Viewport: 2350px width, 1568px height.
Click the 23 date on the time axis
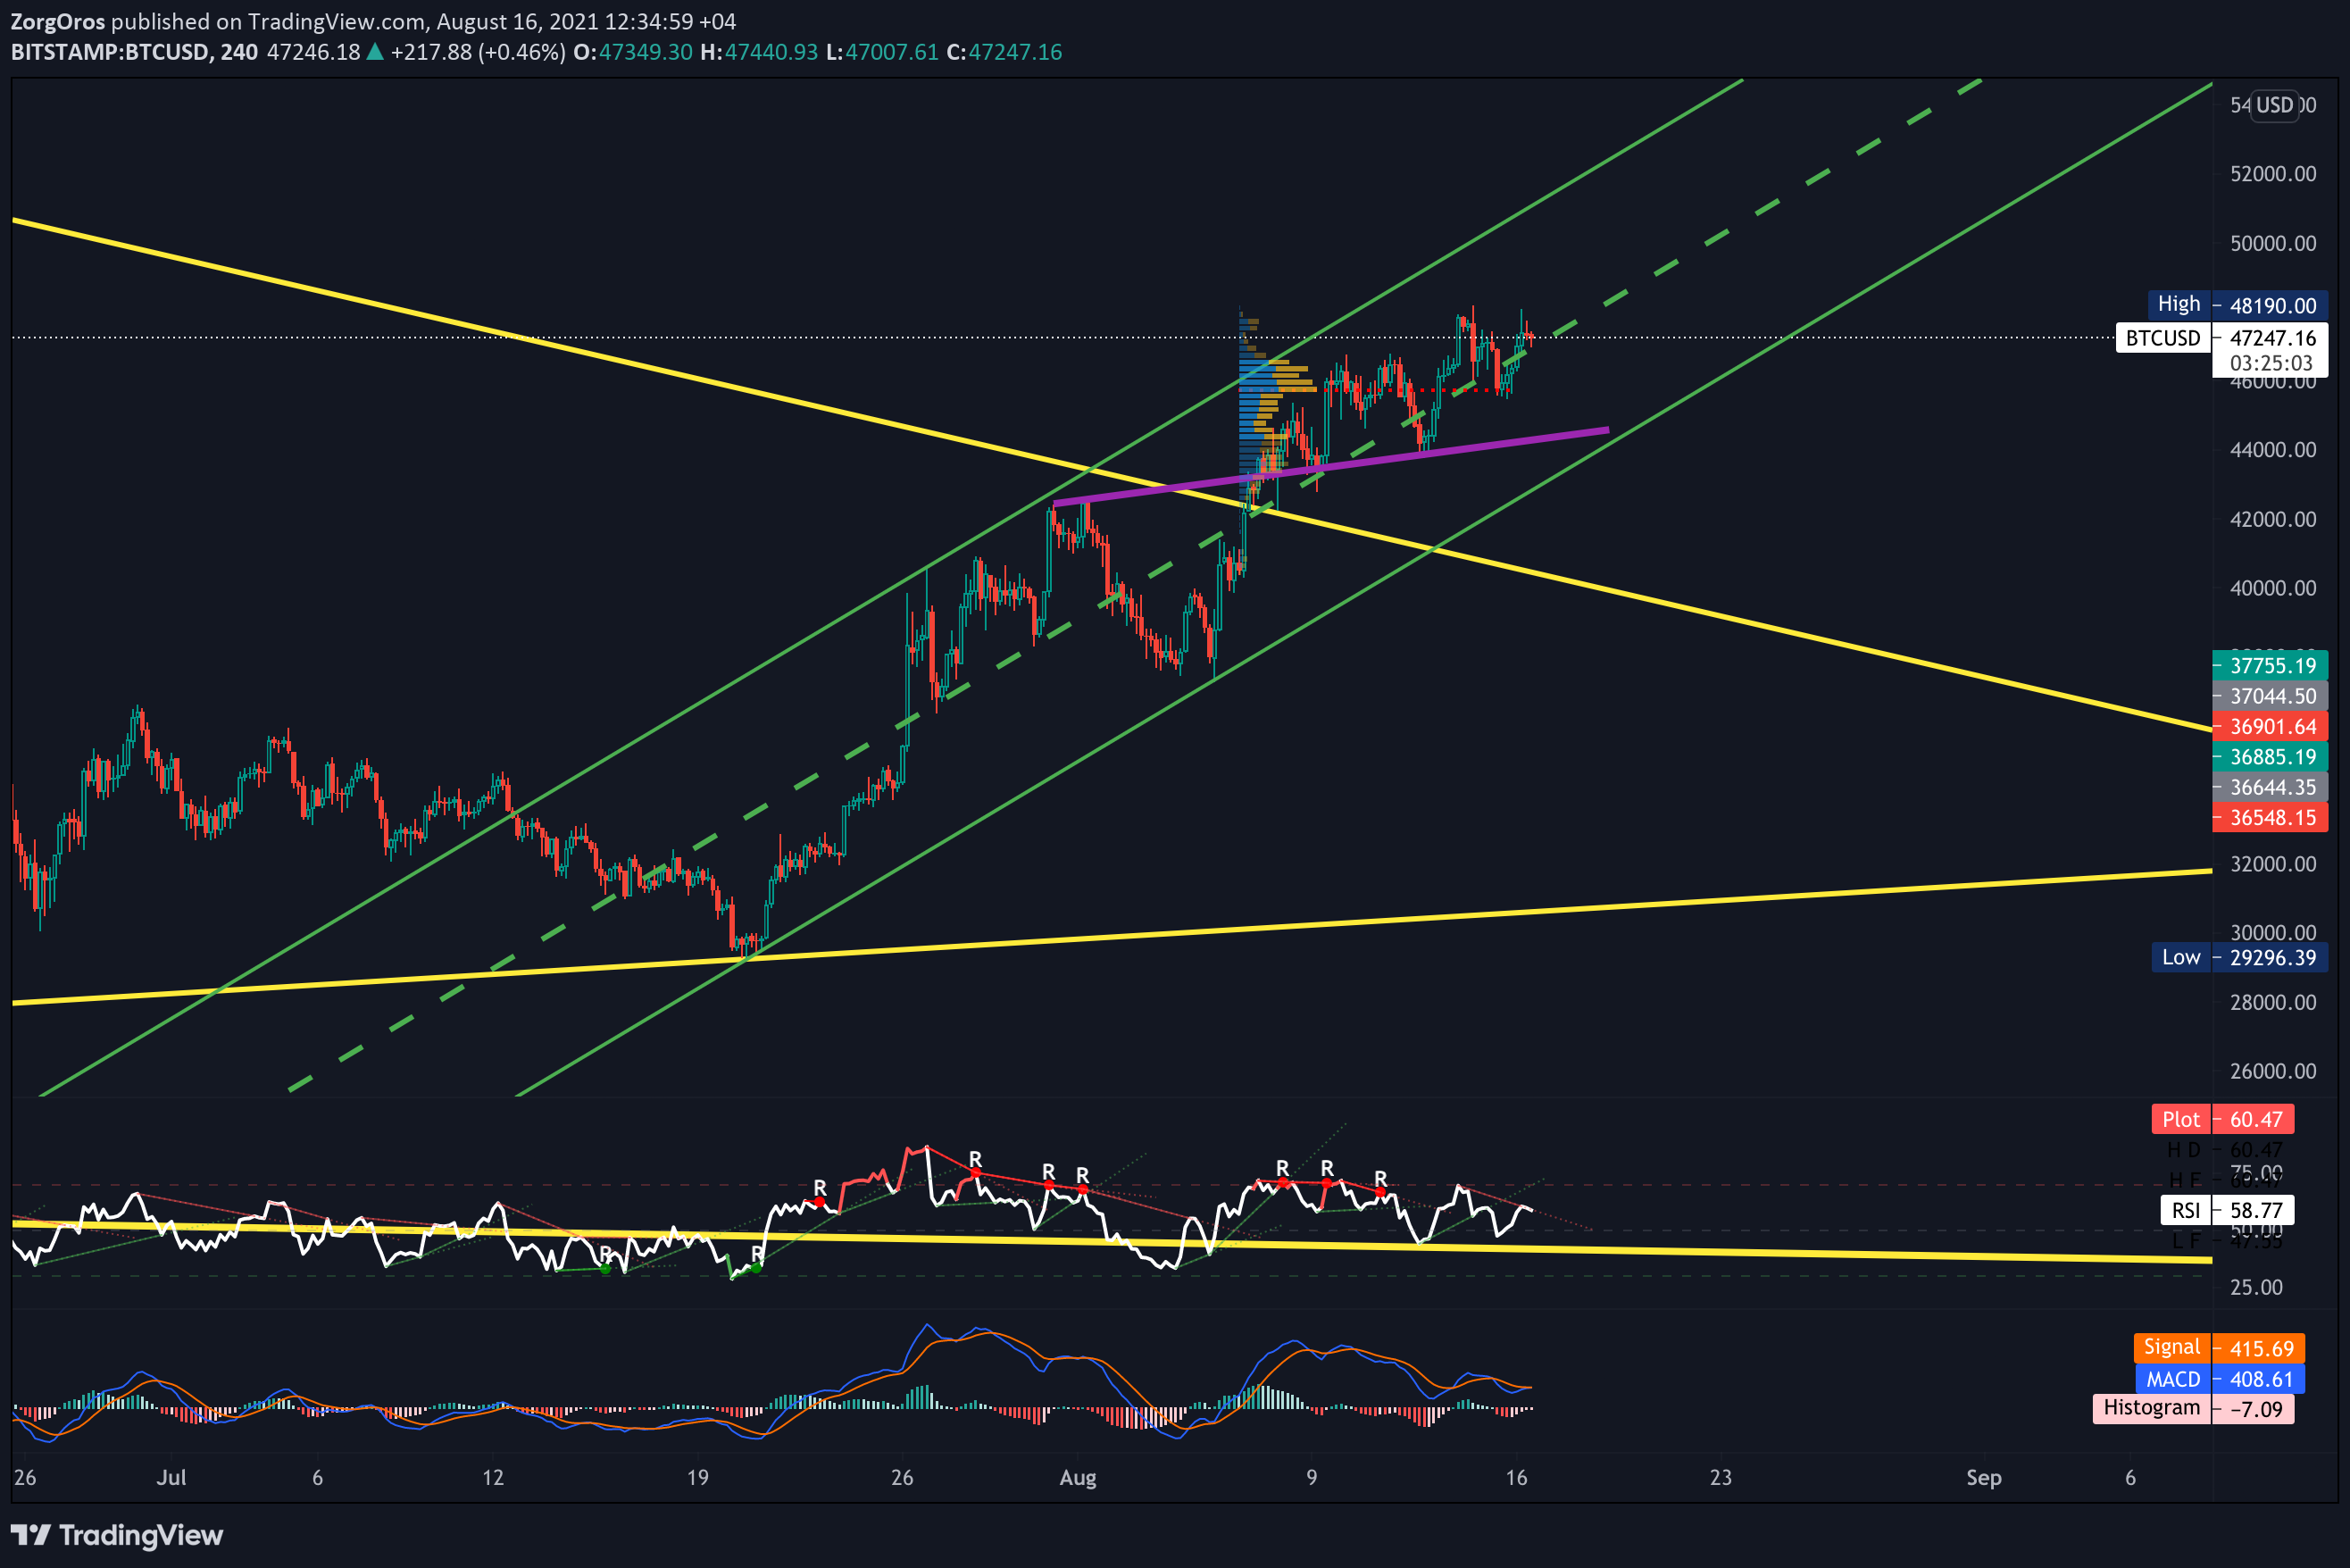click(1721, 1478)
